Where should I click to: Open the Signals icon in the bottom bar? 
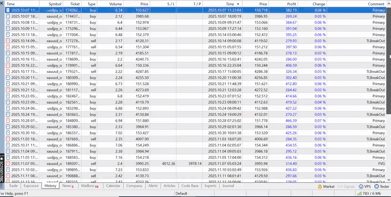click(x=340, y=186)
